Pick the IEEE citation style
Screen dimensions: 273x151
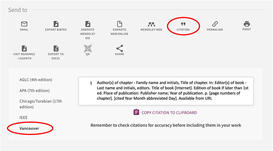click(24, 118)
